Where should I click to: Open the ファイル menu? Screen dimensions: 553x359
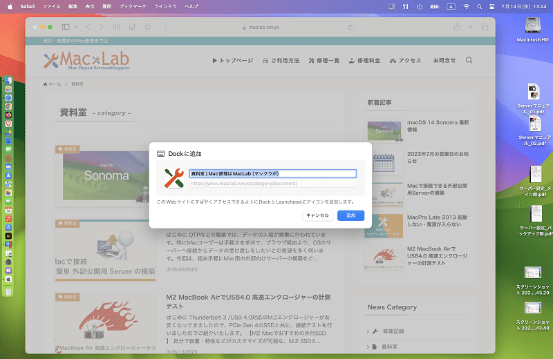(51, 6)
